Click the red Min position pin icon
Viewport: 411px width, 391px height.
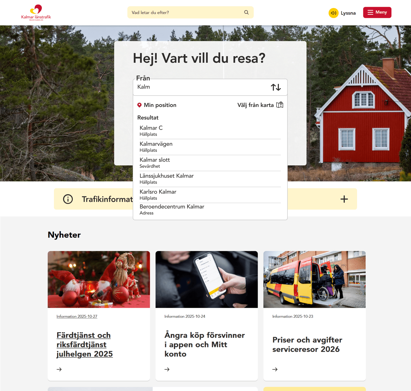tap(139, 105)
